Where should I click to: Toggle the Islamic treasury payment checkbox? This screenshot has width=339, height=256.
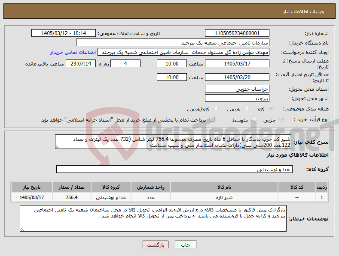point(212,119)
